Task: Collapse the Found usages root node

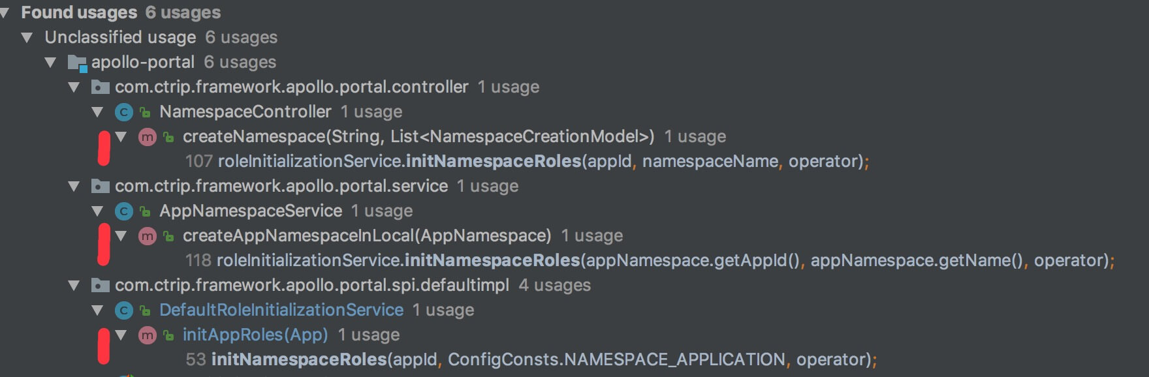Action: (x=5, y=12)
